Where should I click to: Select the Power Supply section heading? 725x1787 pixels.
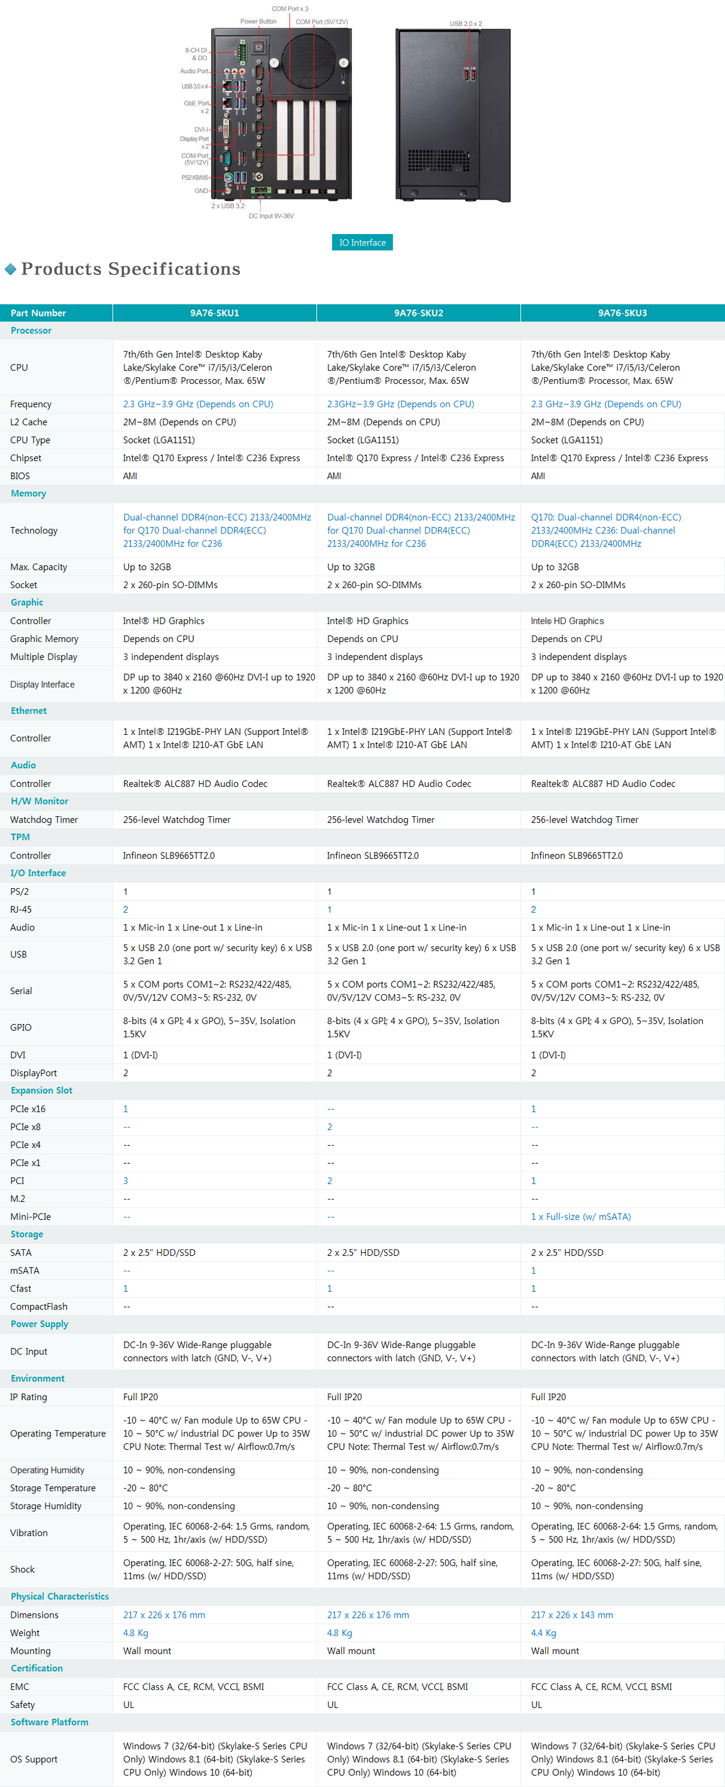[40, 1324]
